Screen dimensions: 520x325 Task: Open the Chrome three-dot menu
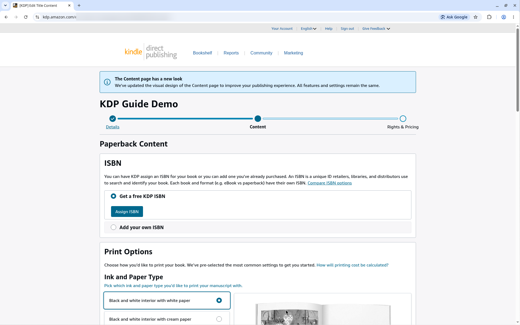513,17
